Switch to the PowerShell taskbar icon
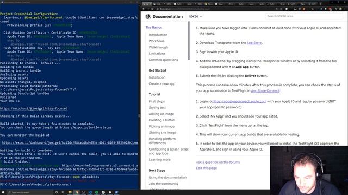The width and height of the screenshot is (348, 195). [x=116, y=192]
